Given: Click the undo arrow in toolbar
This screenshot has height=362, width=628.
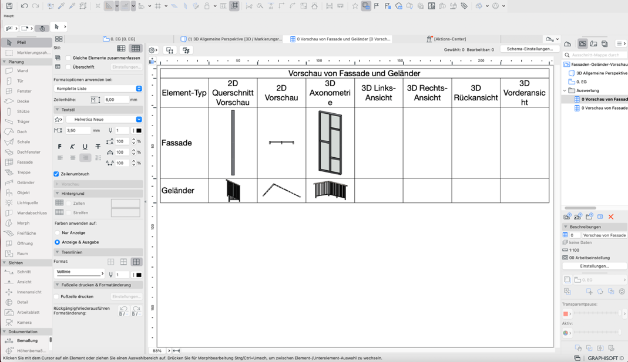Looking at the screenshot, I should click(x=24, y=6).
